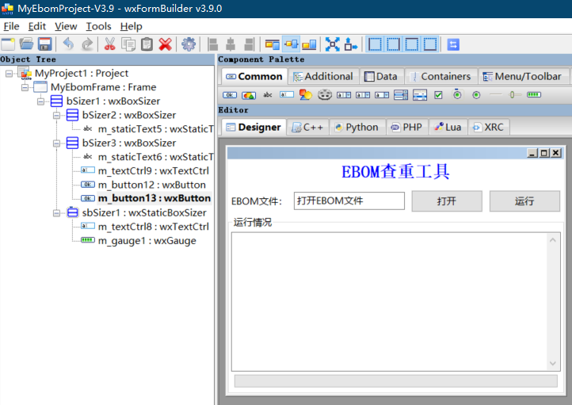Toggle the top border option
Screen dimensions: 572x405
pos(412,44)
